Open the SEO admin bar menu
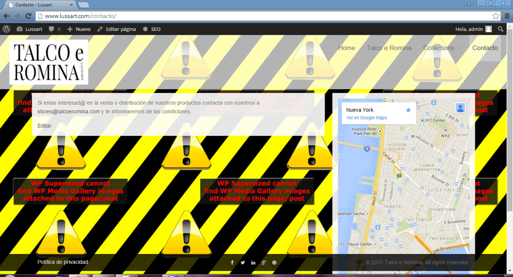This screenshot has width=513, height=277. [x=152, y=29]
